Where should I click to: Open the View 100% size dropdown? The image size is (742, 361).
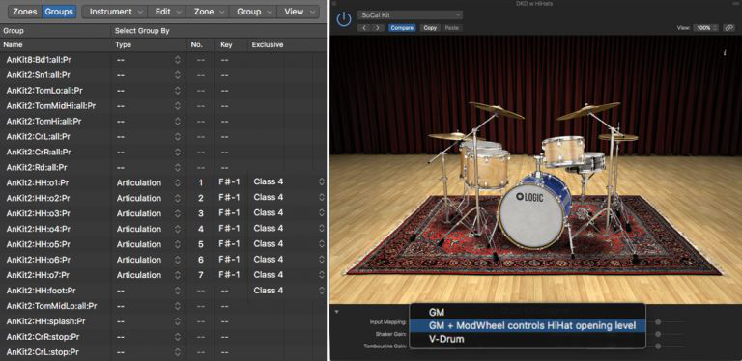[x=706, y=28]
